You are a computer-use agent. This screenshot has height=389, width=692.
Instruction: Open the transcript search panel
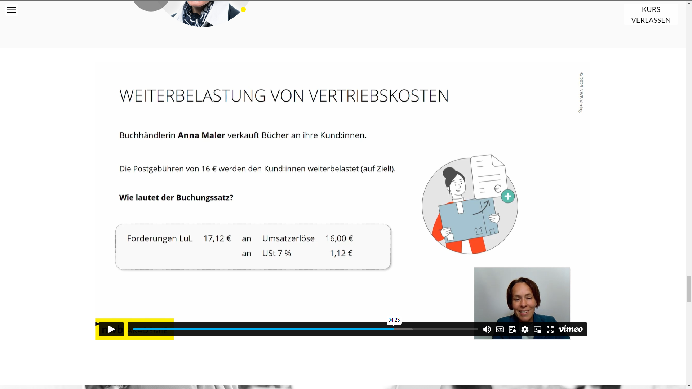[x=512, y=329]
